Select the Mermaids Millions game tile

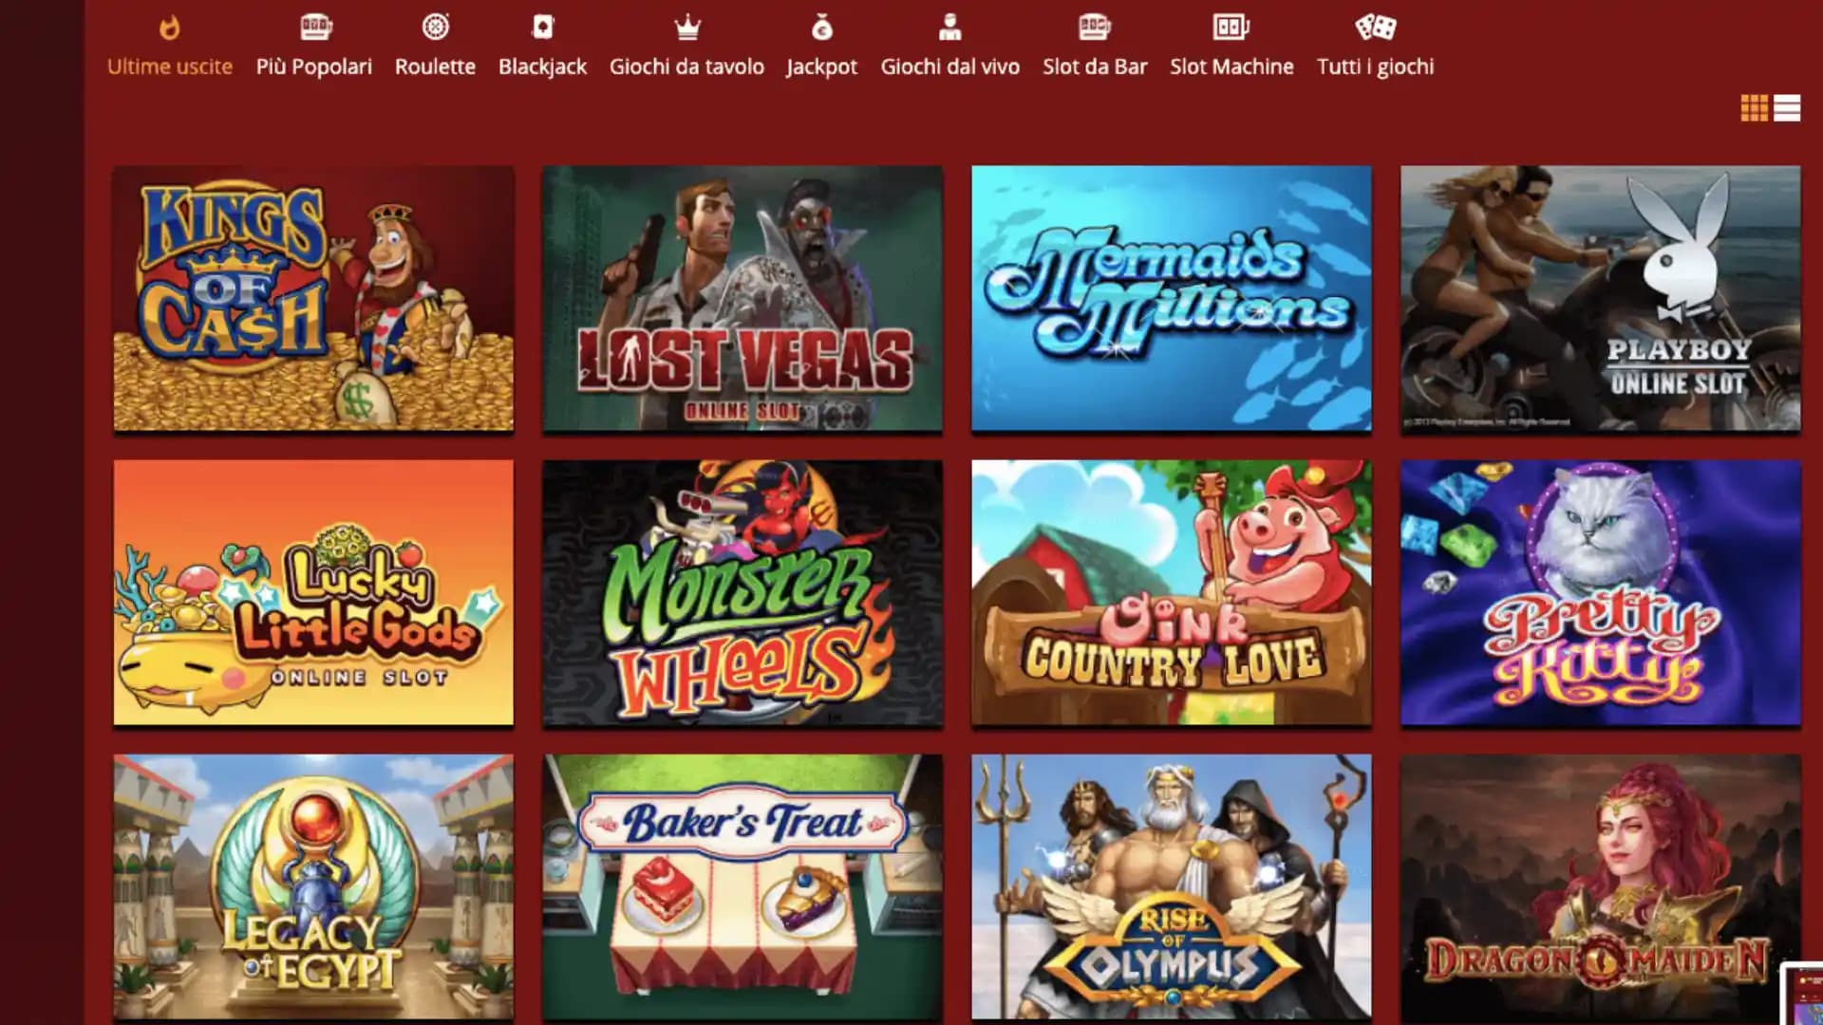[1171, 299]
